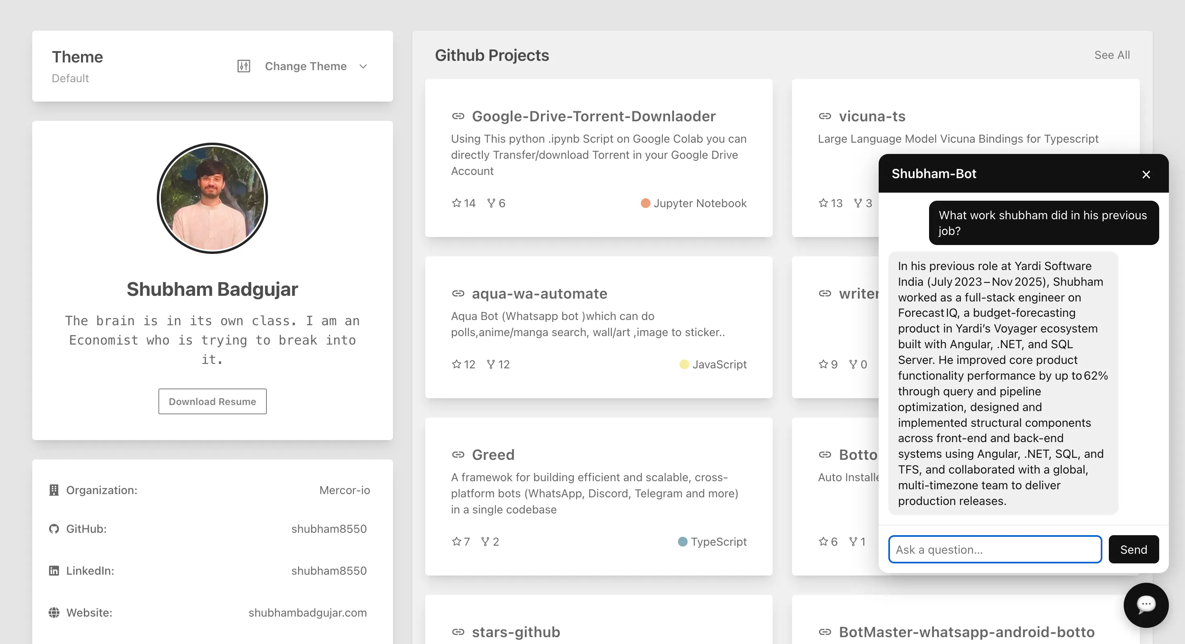The image size is (1185, 644).
Task: Click star icon on aqua-wa-automate card
Action: tap(456, 364)
